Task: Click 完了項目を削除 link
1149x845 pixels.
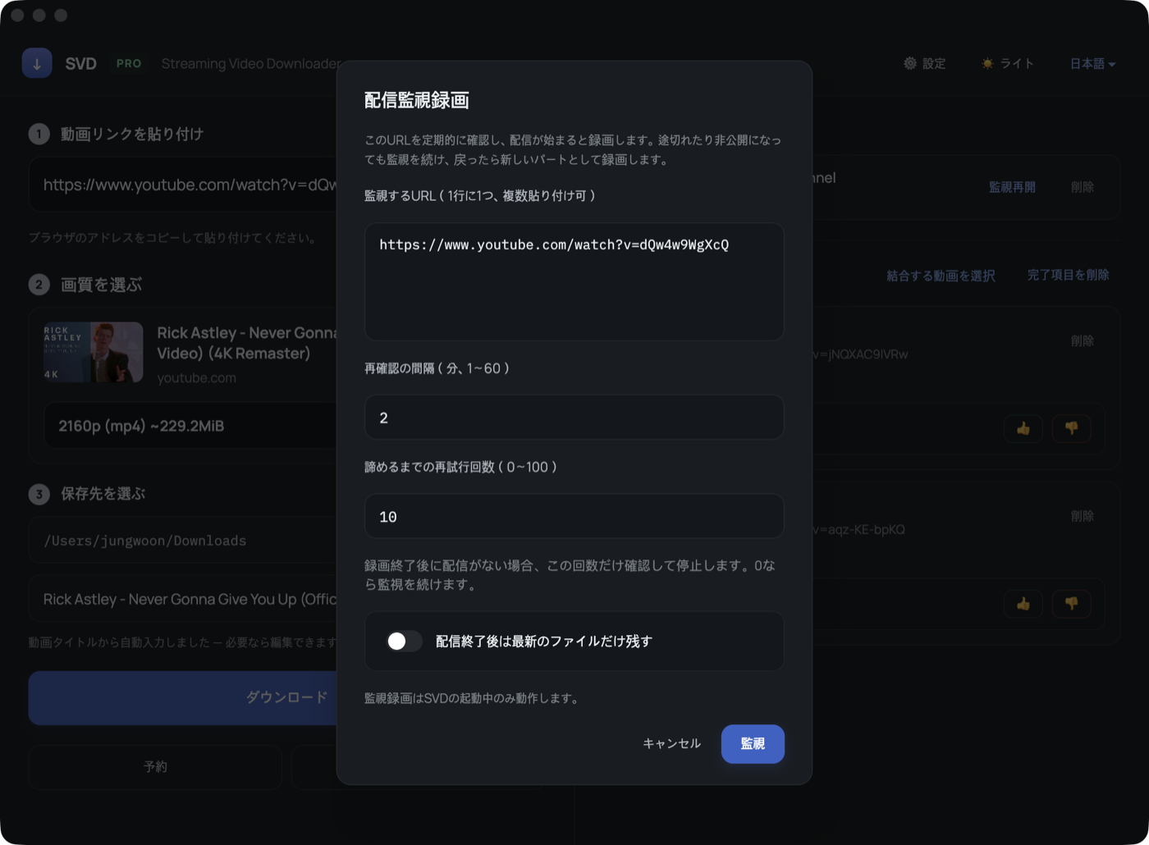Action: (x=1068, y=275)
